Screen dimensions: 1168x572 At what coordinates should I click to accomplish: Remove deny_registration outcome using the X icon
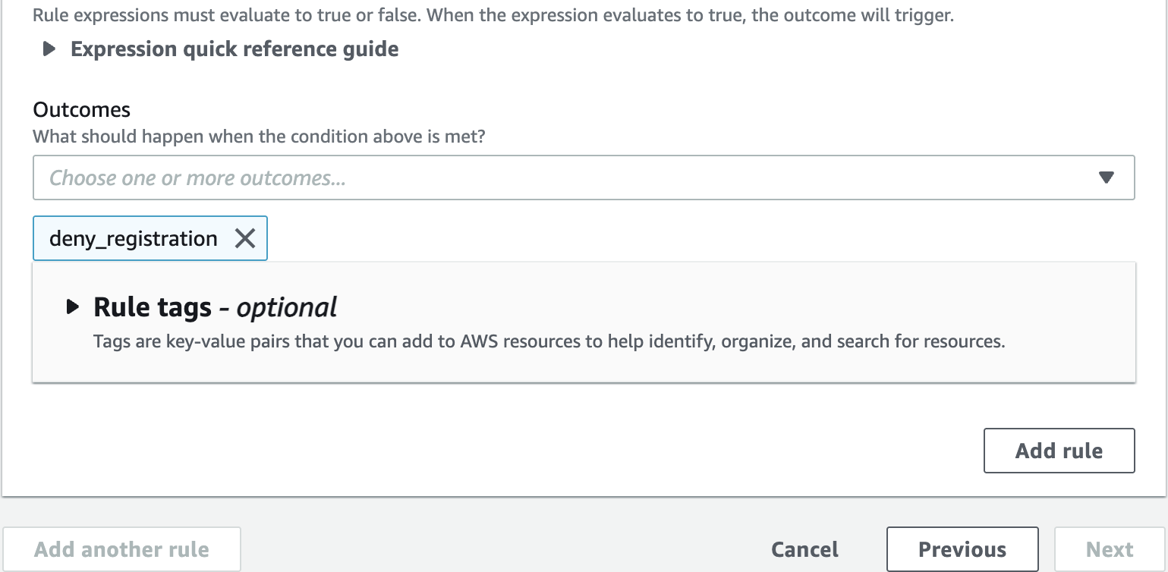point(244,239)
